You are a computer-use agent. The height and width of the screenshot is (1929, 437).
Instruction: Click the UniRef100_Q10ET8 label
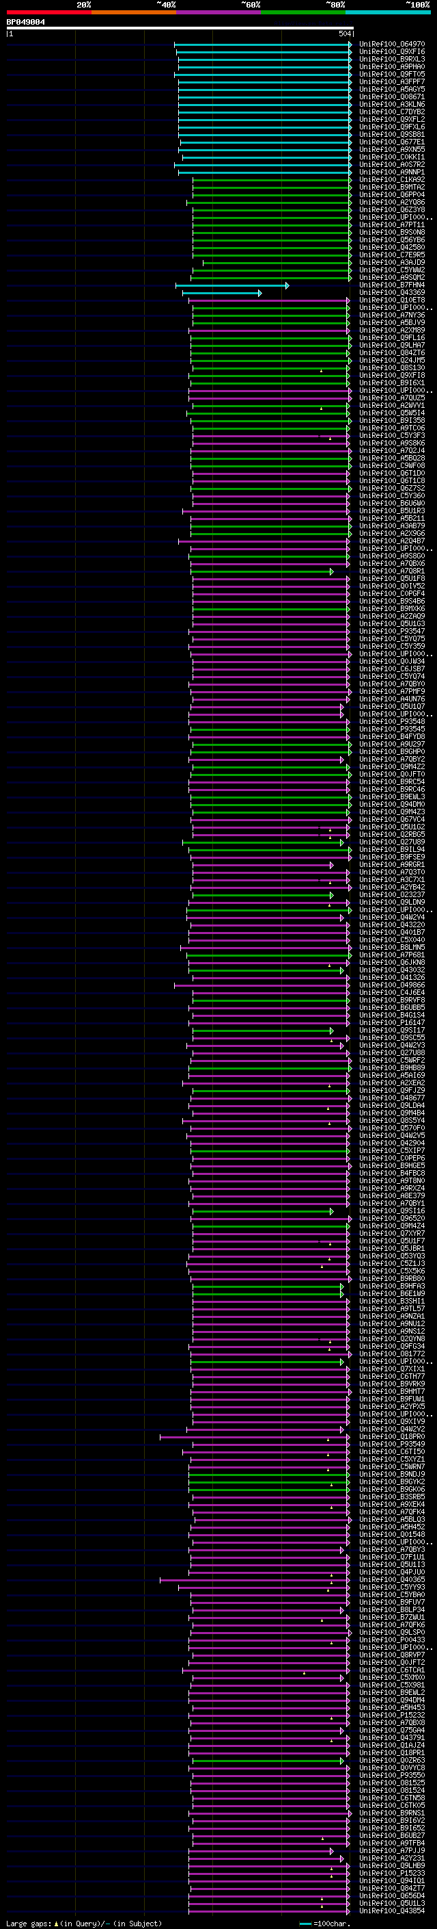click(x=392, y=300)
